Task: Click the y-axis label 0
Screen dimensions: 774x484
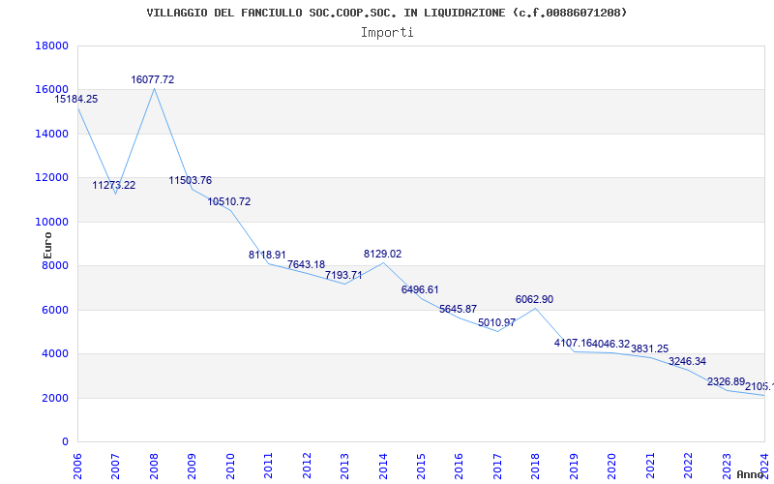Action: point(65,442)
